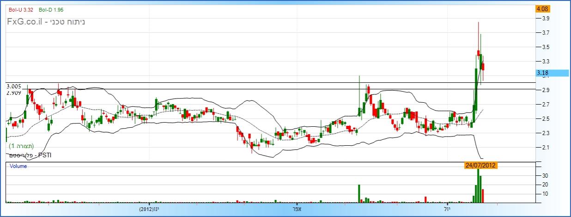Click the 3.9 price axis value
The image size is (571, 217).
[545, 19]
